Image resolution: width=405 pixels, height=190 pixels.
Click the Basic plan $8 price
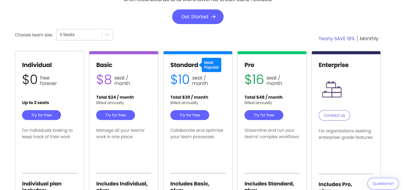(x=104, y=80)
